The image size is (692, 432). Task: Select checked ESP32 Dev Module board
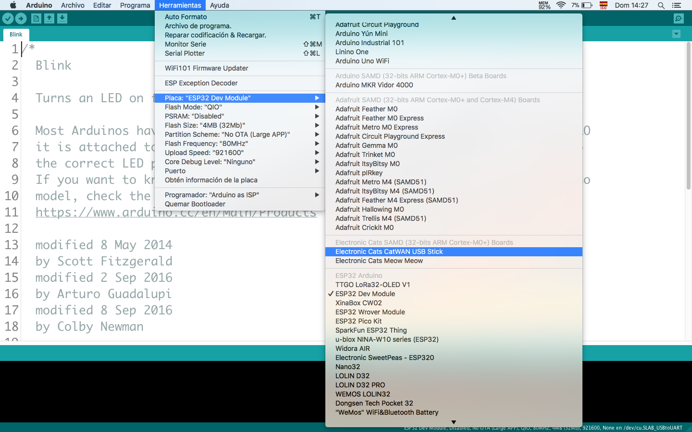click(454, 294)
